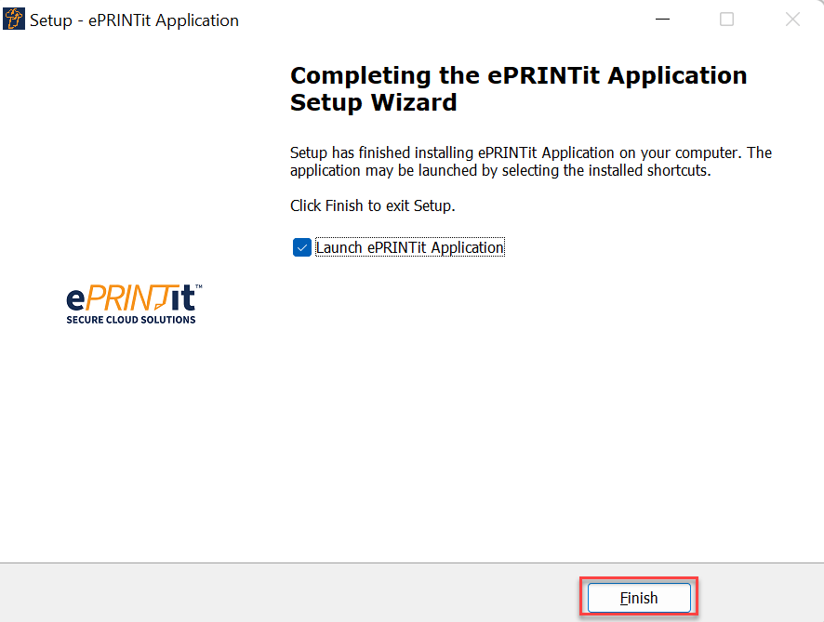
Task: Click the ePRINTit setup icon in title bar
Action: [x=14, y=20]
